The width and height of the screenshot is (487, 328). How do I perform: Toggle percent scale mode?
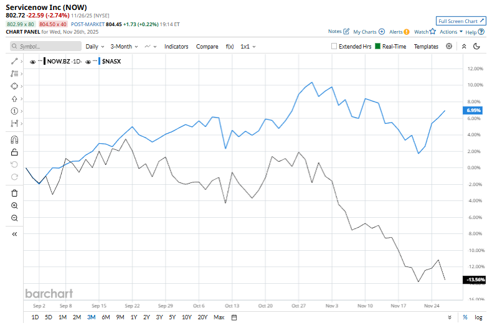[465, 317]
